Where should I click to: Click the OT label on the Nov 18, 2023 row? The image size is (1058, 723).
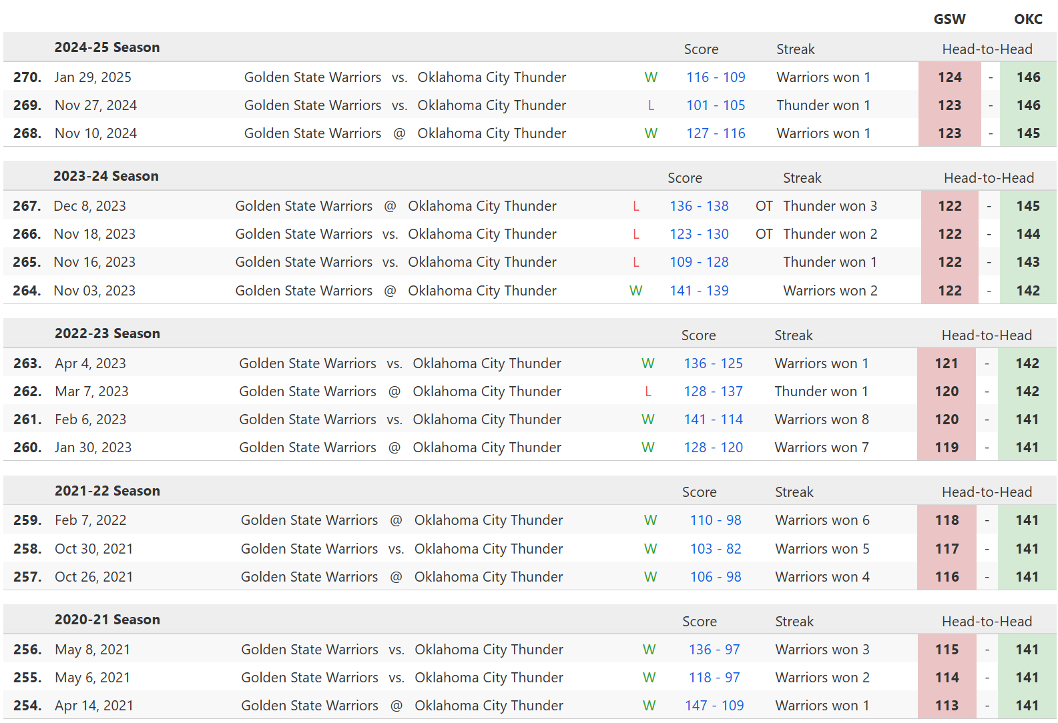click(764, 234)
